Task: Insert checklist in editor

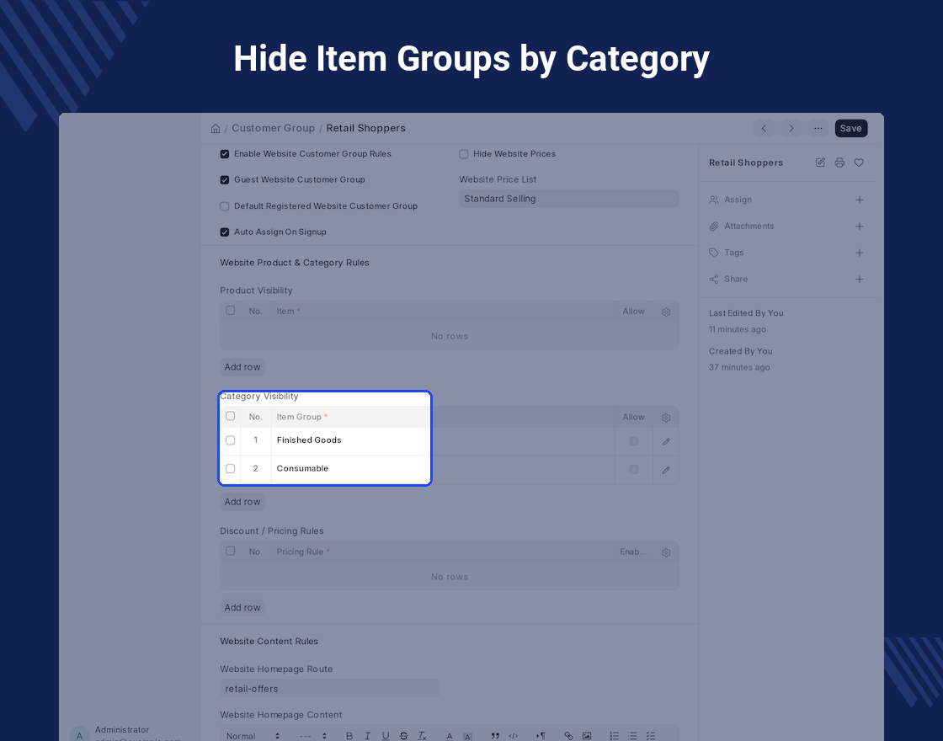Action: [650, 736]
